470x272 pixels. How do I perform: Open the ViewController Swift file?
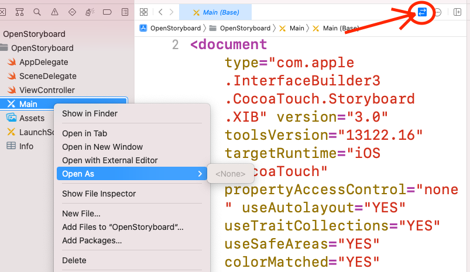point(41,90)
